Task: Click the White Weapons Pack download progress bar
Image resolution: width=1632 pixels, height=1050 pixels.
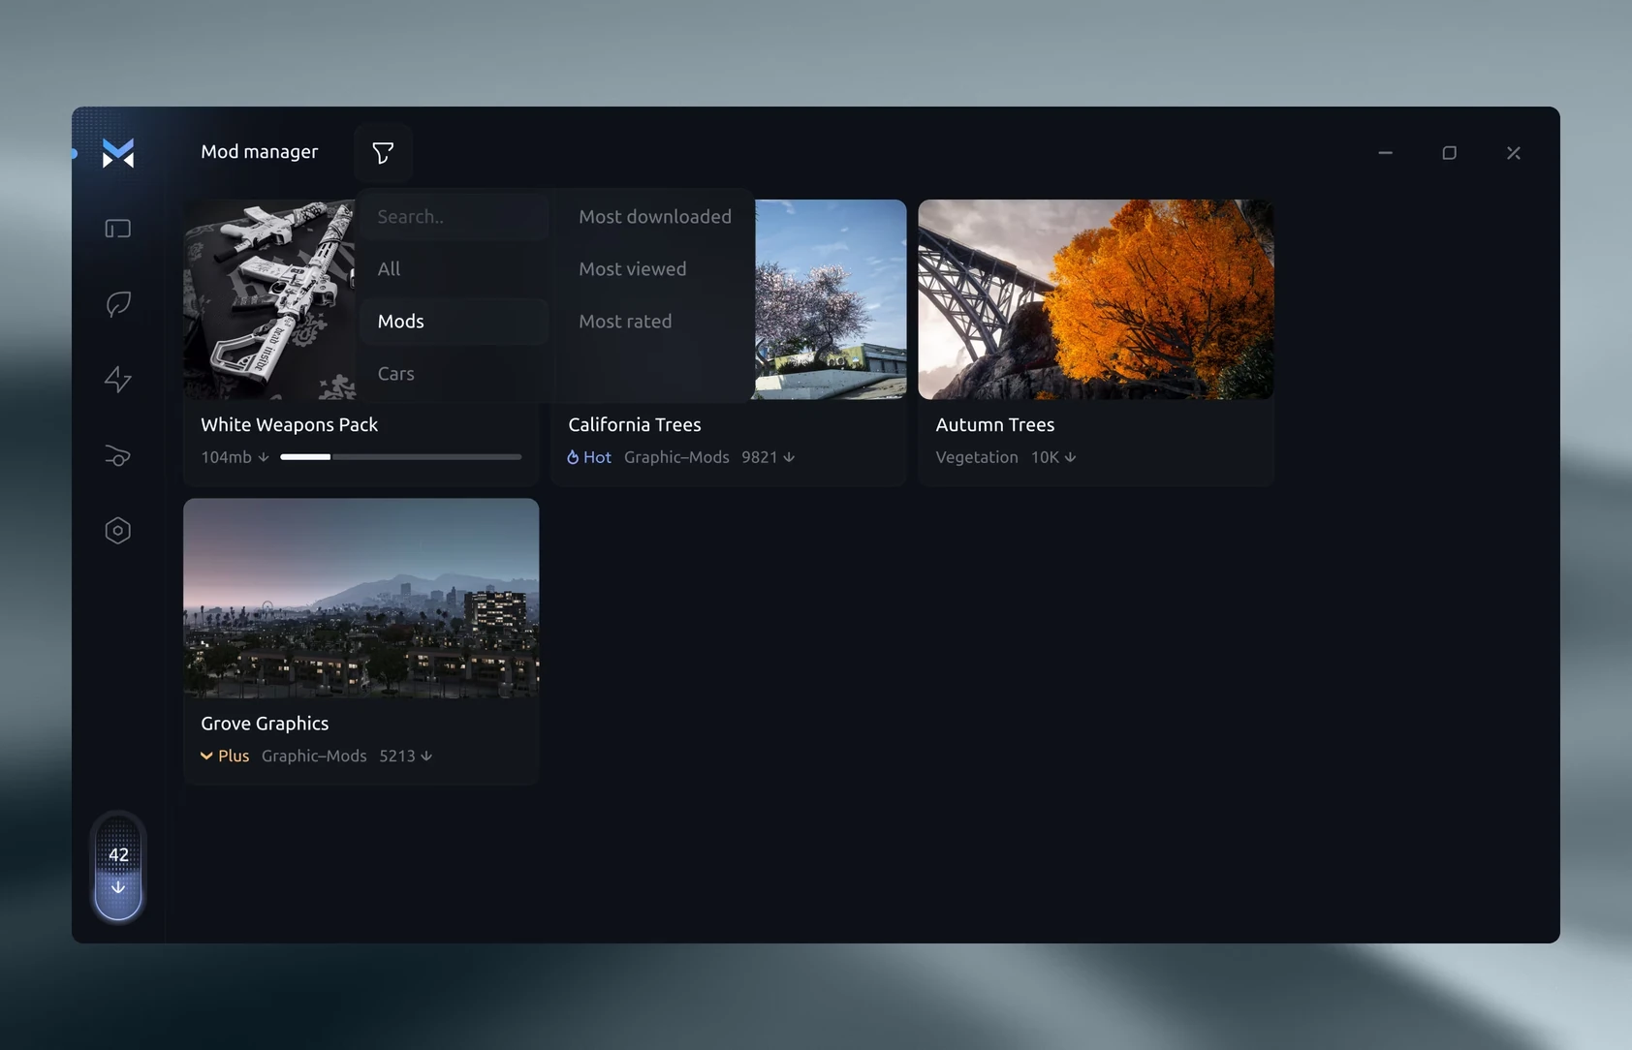Action: coord(400,457)
